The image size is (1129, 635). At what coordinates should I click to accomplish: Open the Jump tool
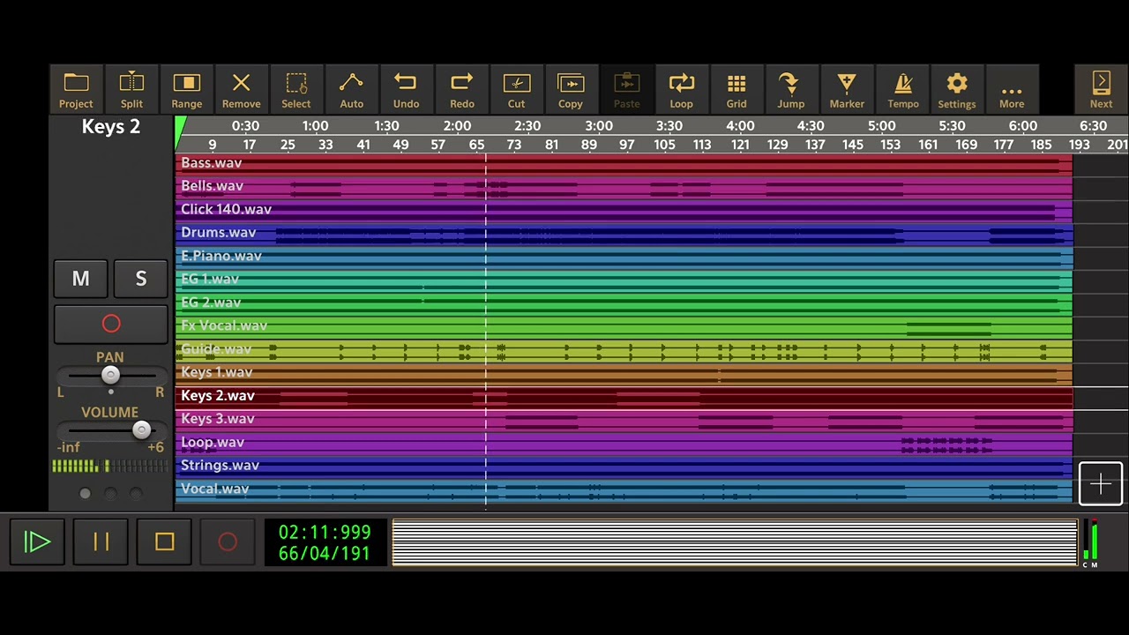tap(790, 90)
